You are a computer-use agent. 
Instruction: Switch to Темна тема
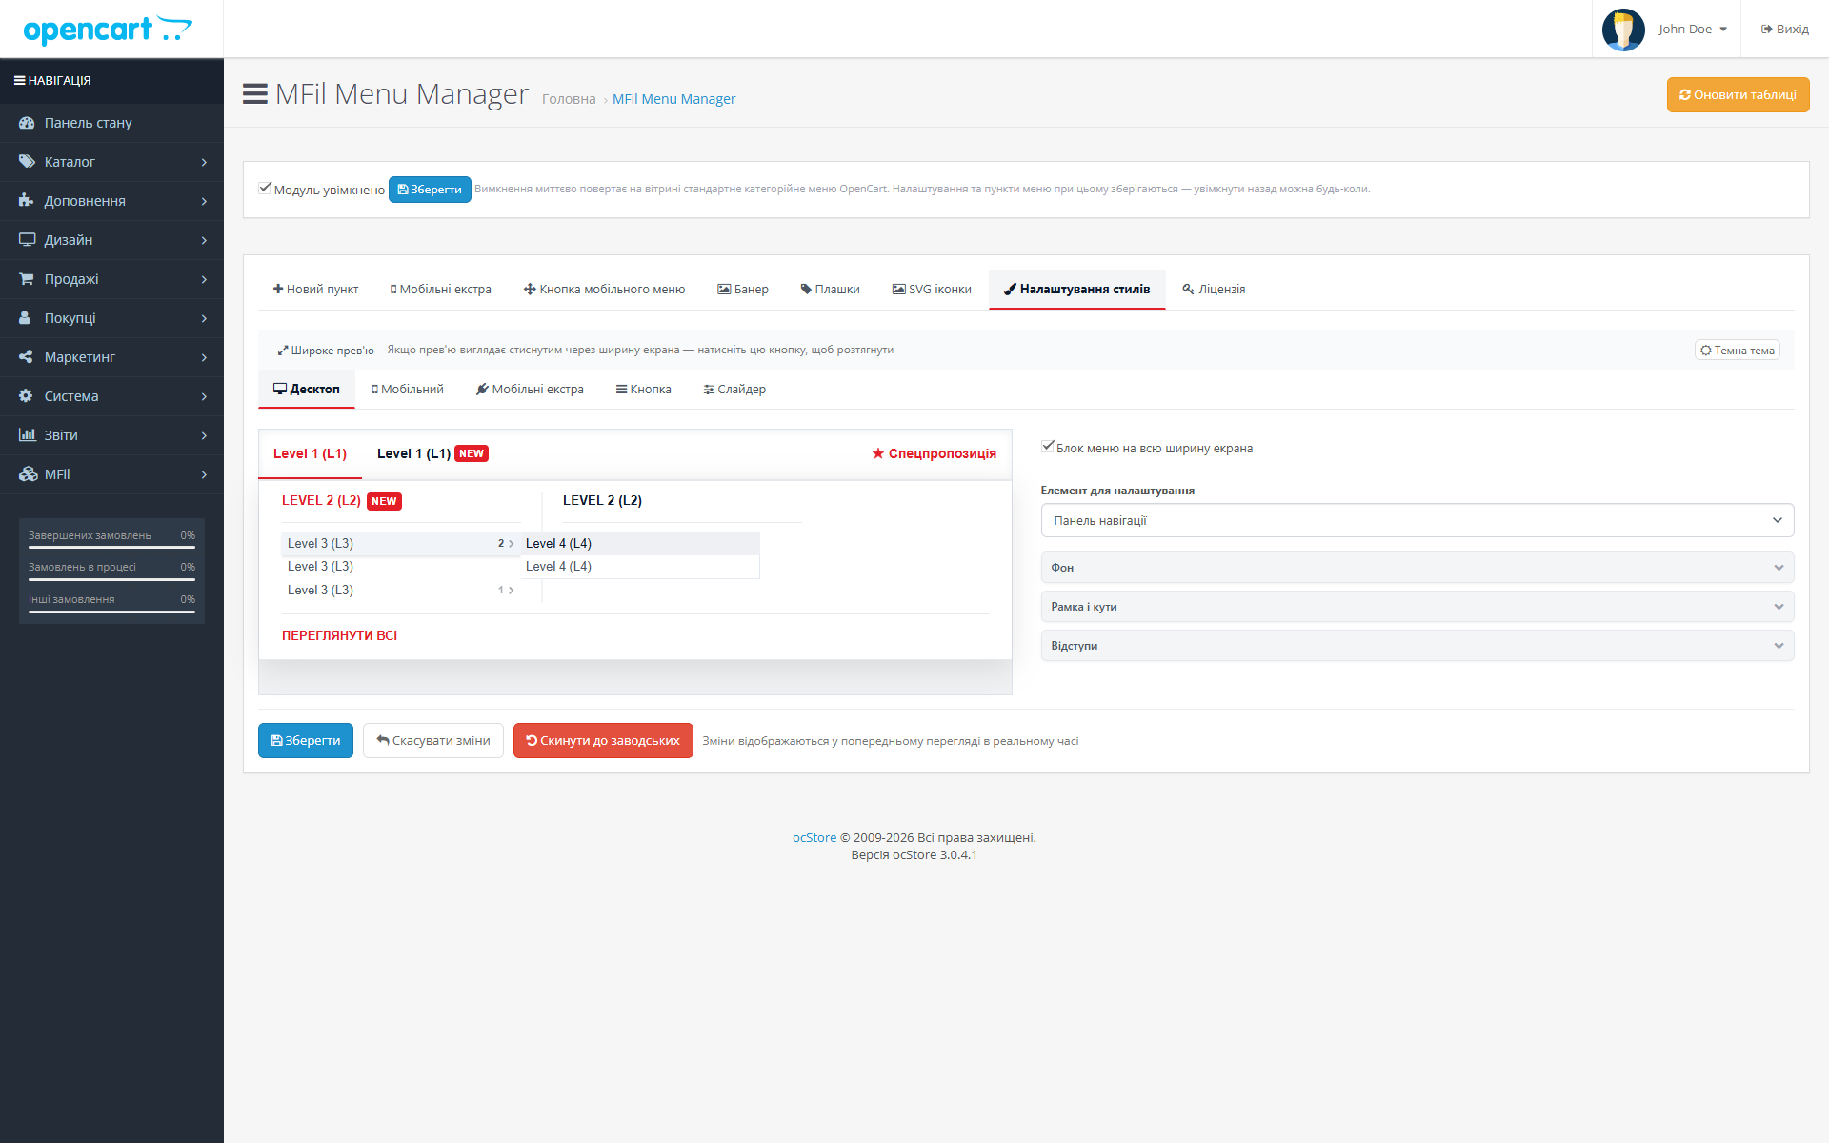click(1738, 351)
